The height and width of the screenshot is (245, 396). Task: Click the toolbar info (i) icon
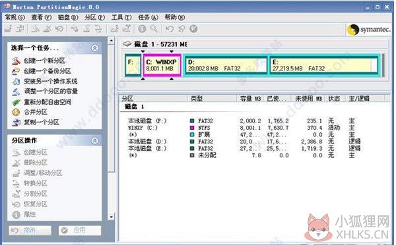[x=142, y=29]
